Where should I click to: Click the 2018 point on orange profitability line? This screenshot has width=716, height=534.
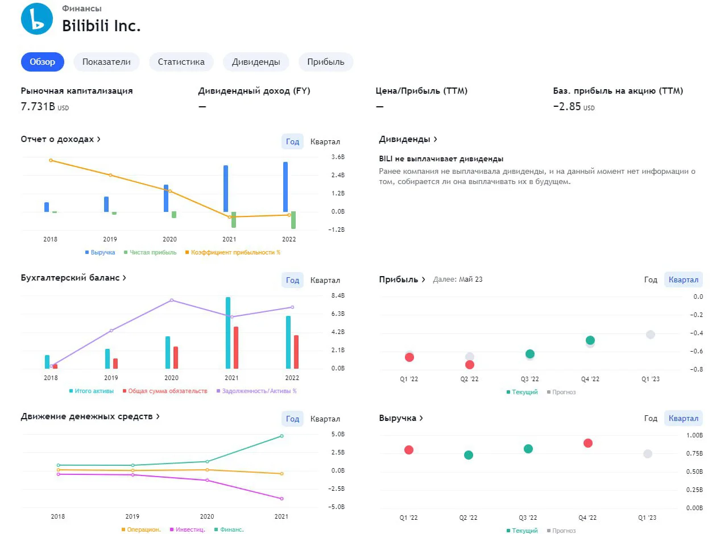pyautogui.click(x=51, y=160)
